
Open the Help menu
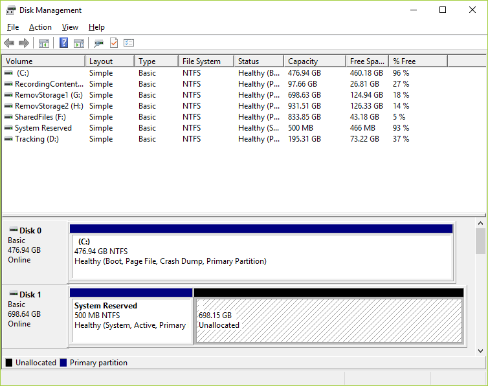coord(96,27)
